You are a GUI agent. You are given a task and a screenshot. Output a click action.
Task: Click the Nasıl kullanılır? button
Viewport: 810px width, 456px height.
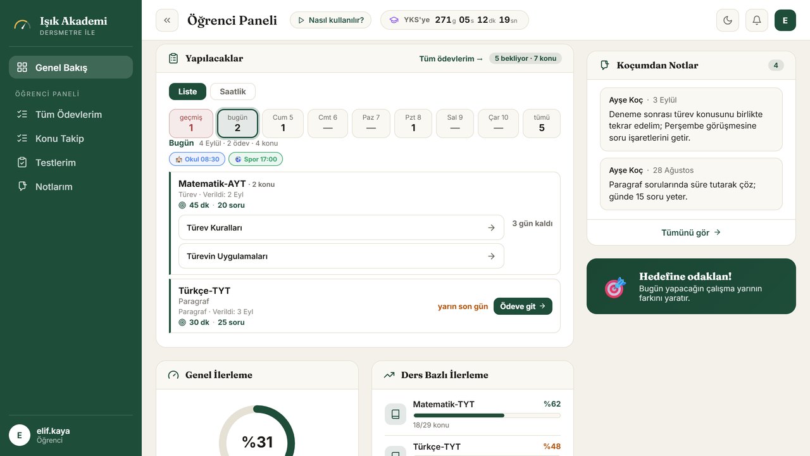point(330,20)
